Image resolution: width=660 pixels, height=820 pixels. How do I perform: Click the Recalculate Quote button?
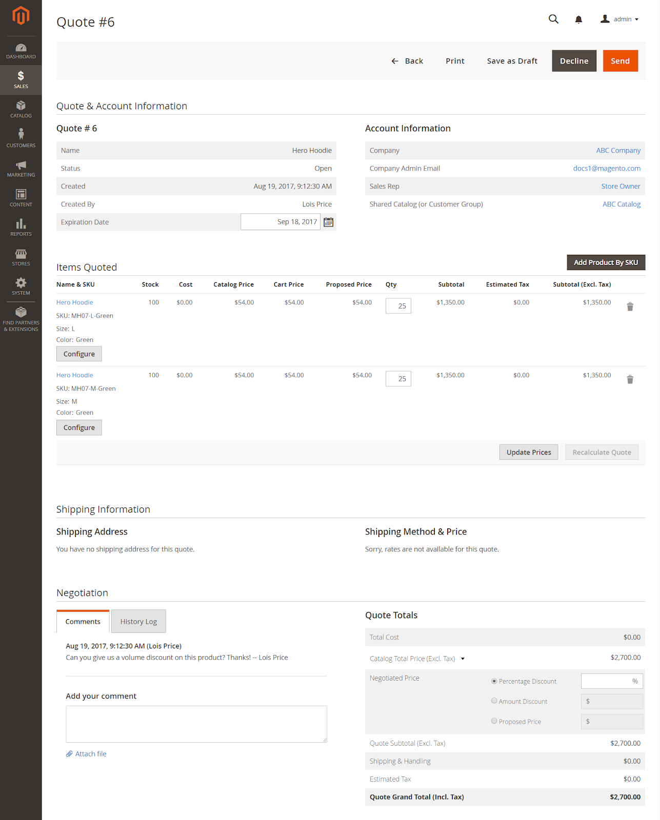coord(602,452)
